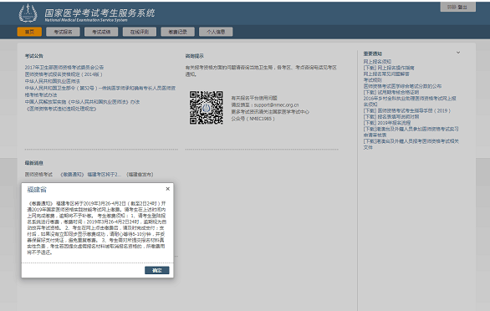Screen dimensions: 490x311
Task: Go to the 在线评测 tab
Action: (140, 32)
